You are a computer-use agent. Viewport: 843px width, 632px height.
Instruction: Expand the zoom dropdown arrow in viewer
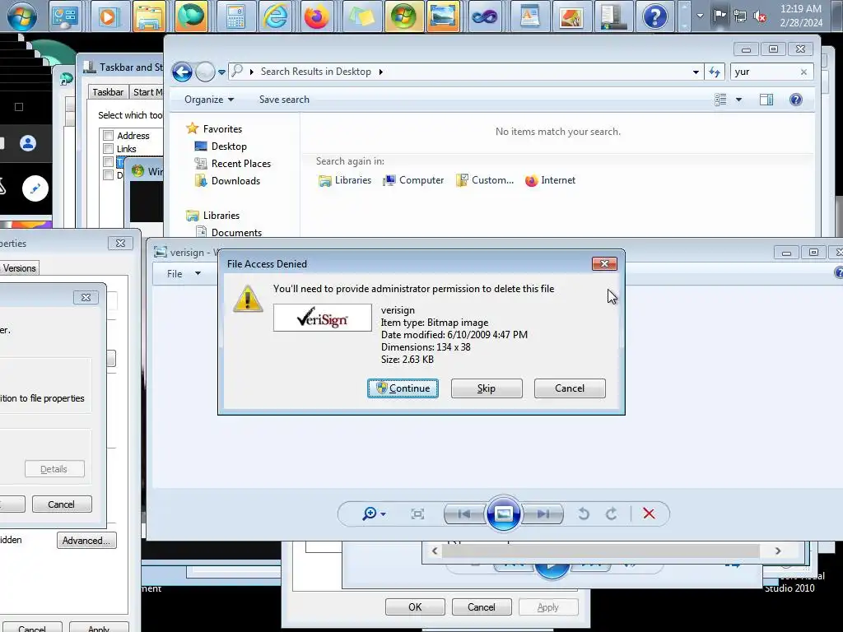(x=383, y=514)
